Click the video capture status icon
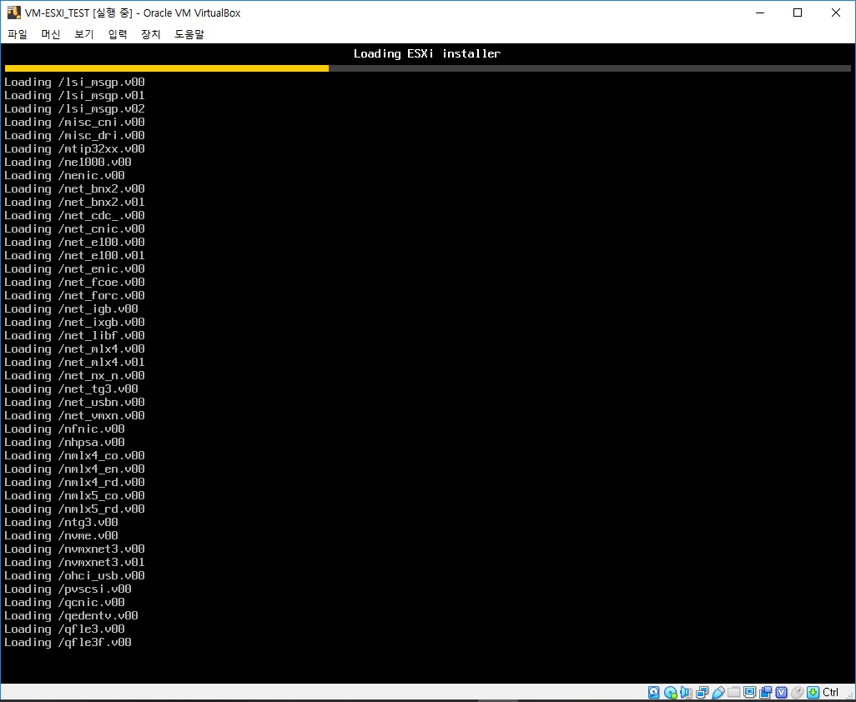856x702 pixels. [x=765, y=692]
